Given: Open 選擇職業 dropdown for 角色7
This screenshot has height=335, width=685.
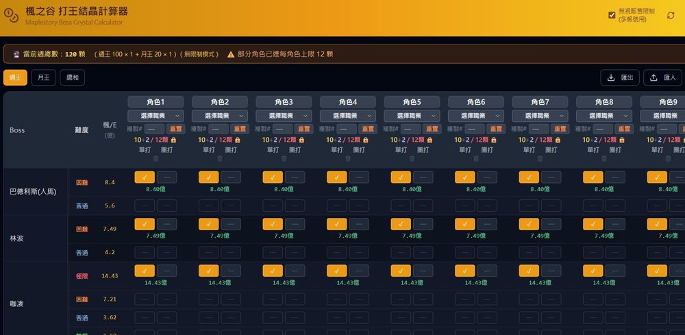Looking at the screenshot, I should (x=540, y=116).
